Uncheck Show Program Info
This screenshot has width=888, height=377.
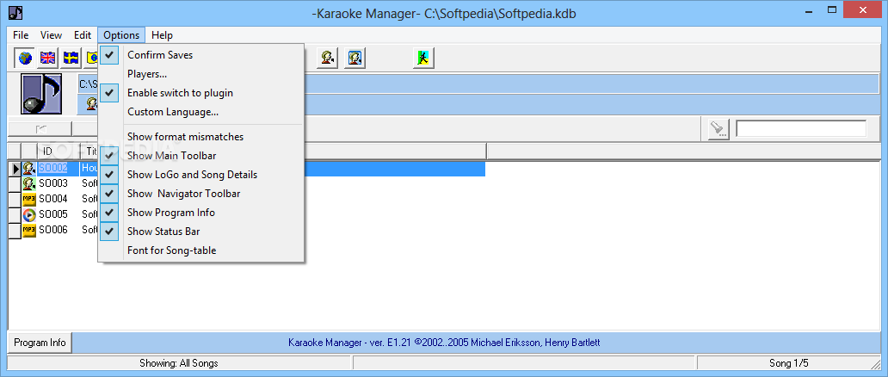click(201, 213)
